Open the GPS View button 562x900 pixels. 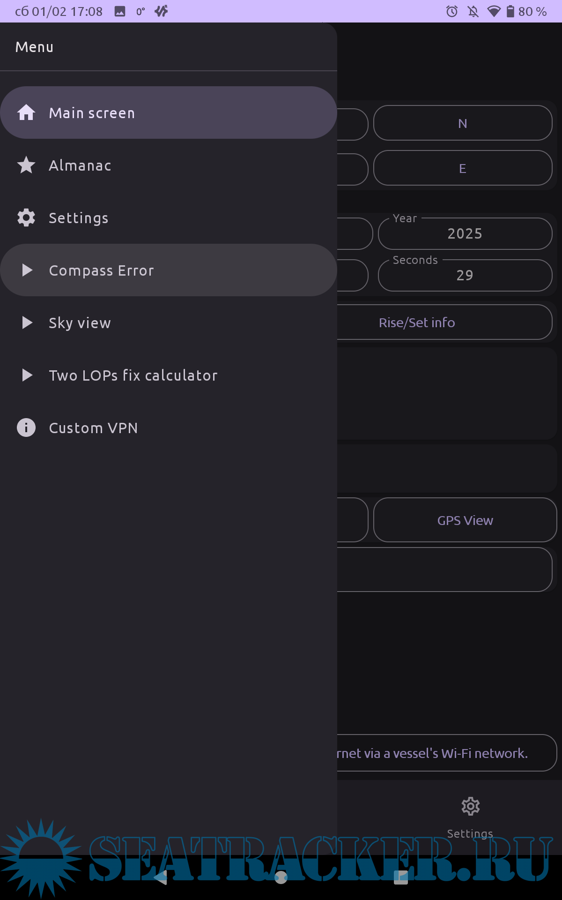[x=465, y=520]
